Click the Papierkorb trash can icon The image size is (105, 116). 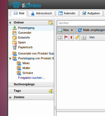(15, 47)
